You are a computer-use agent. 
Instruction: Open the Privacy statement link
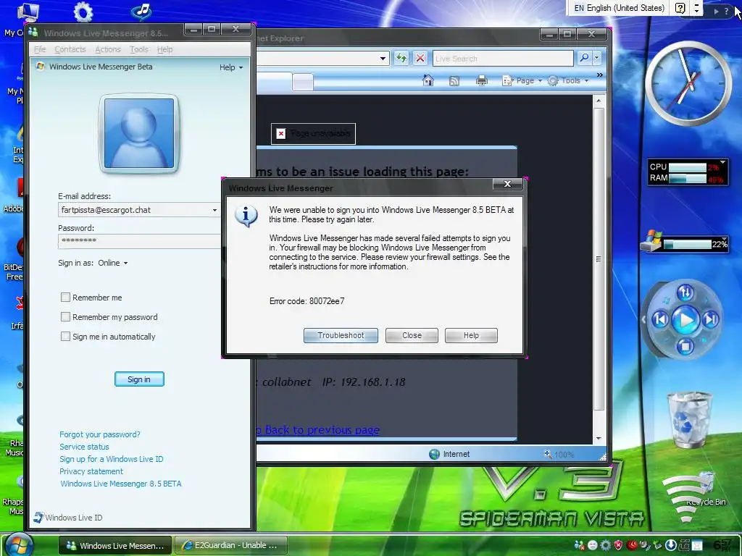pyautogui.click(x=91, y=471)
